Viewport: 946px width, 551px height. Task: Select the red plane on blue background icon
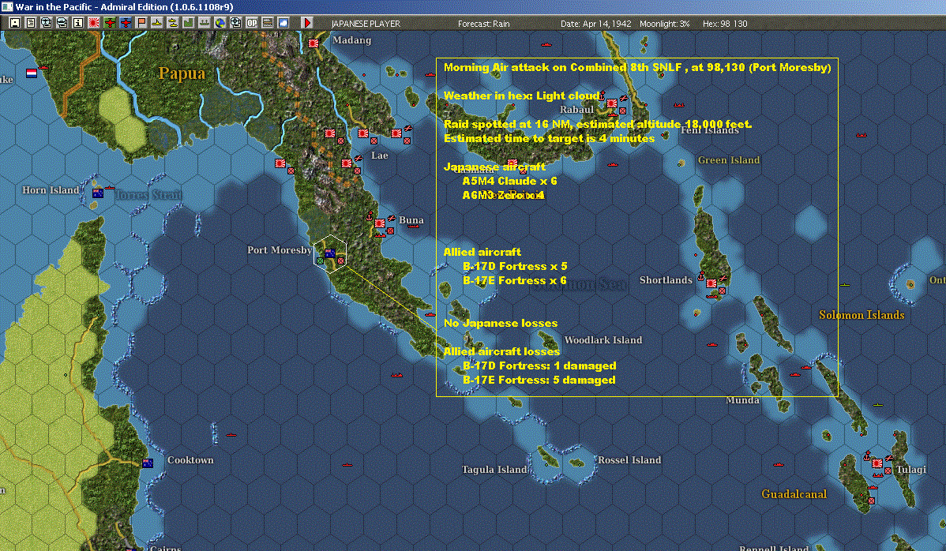click(126, 23)
